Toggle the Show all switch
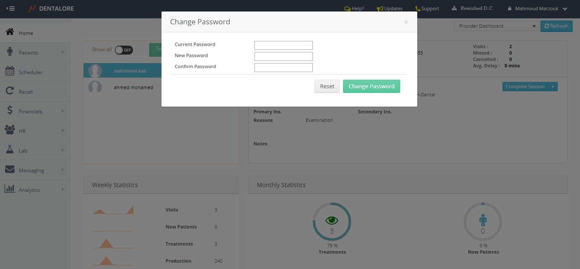This screenshot has width=580, height=269. (124, 50)
